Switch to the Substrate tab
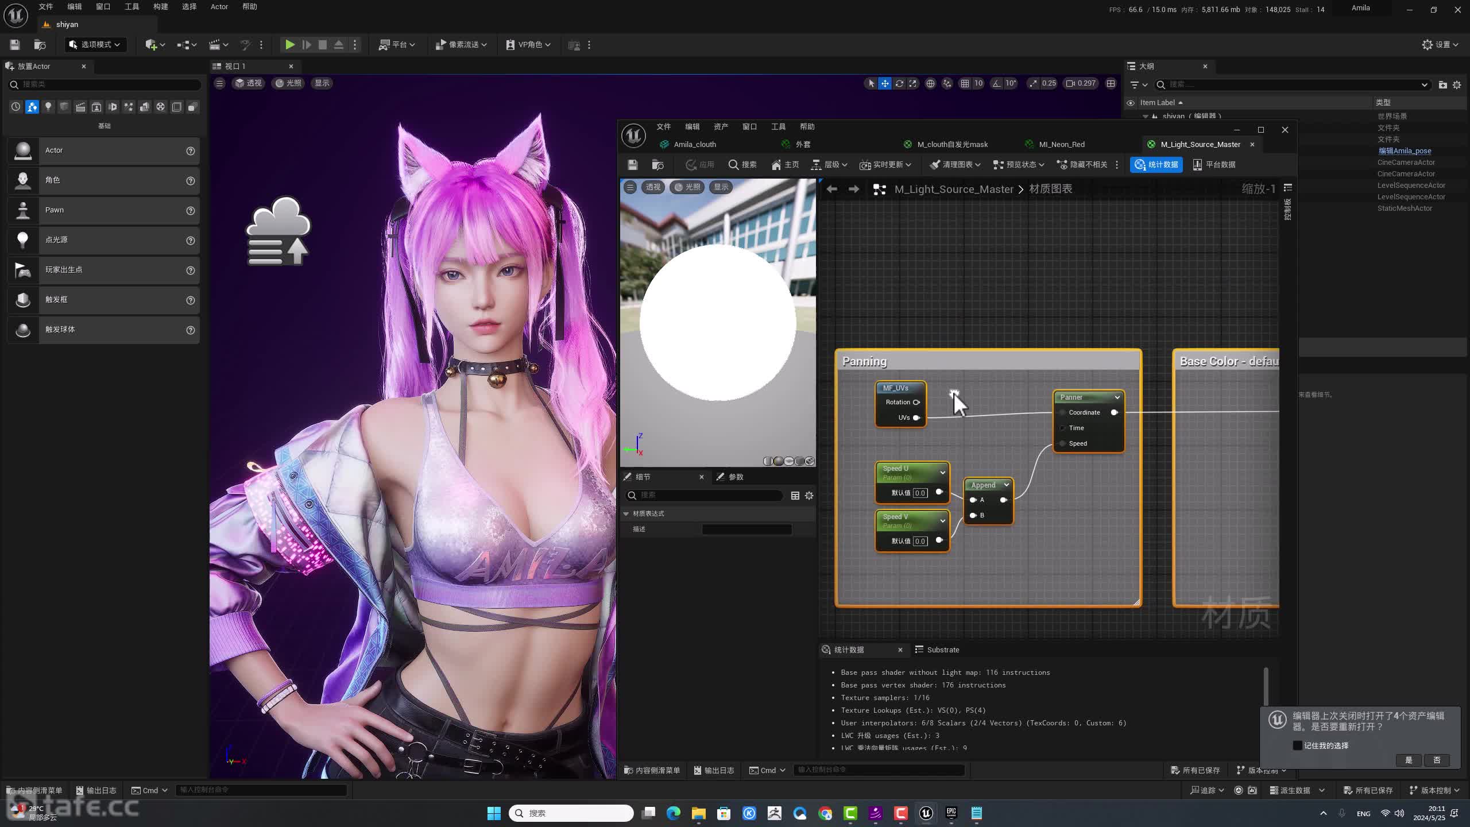 point(937,650)
